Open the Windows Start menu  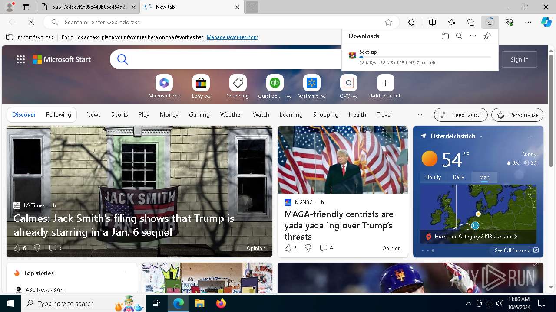pyautogui.click(x=10, y=303)
